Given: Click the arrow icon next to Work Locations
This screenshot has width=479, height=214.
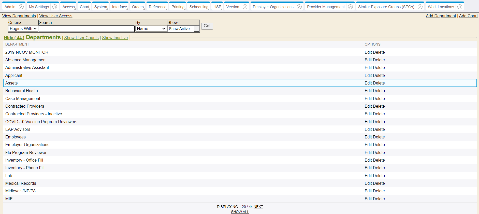Looking at the screenshot, I should coord(460,7).
